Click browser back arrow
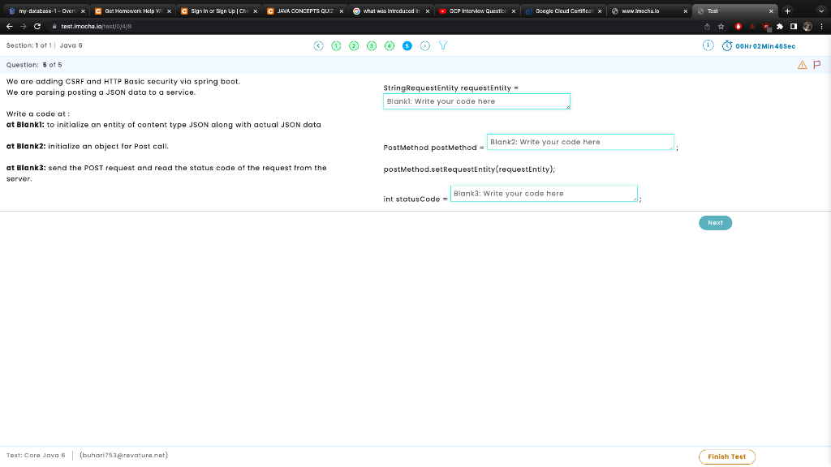The height and width of the screenshot is (467, 831). [x=10, y=26]
